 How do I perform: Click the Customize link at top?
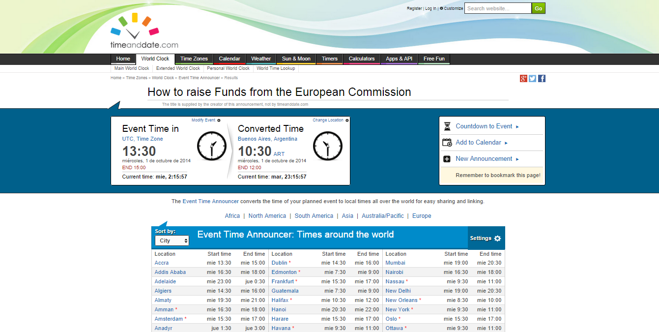pyautogui.click(x=453, y=8)
